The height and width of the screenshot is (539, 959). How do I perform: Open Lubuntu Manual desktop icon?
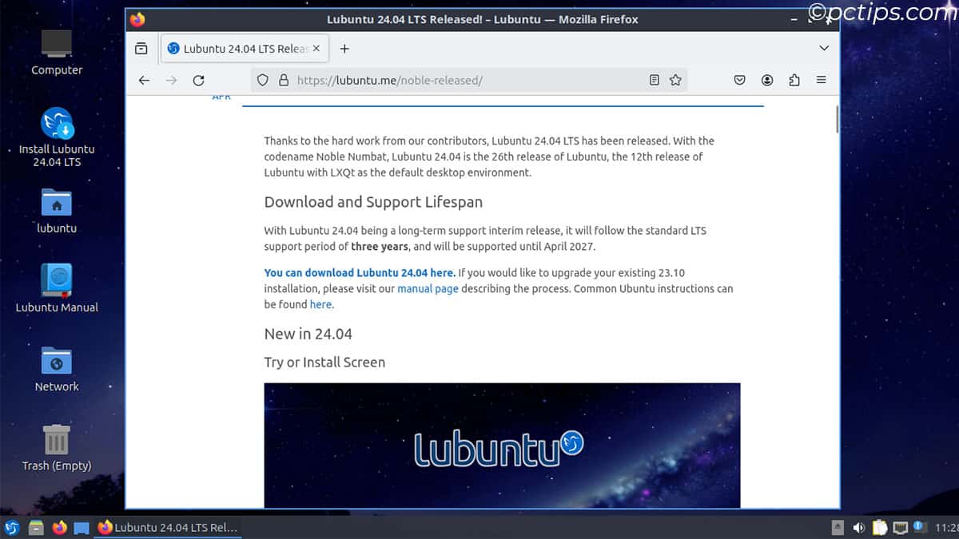(57, 288)
